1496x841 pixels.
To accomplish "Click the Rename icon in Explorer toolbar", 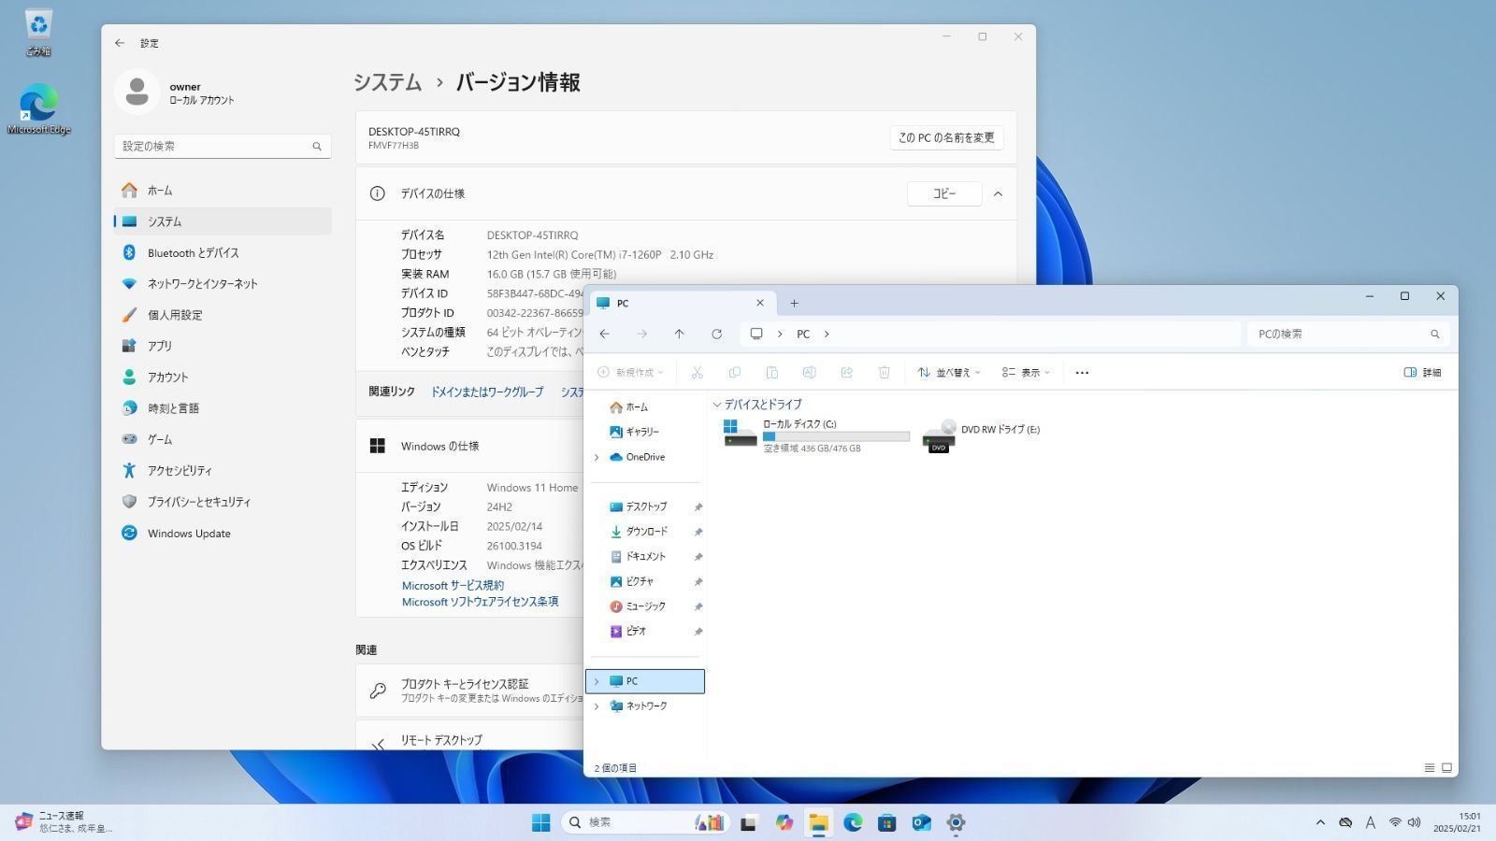I will (809, 372).
